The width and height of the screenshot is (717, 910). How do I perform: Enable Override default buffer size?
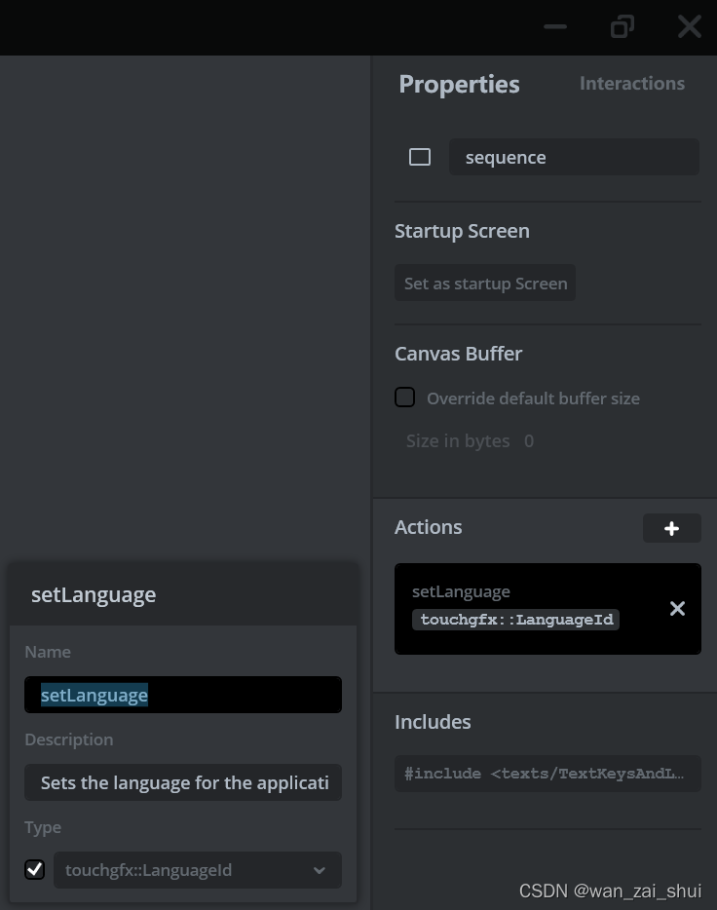405,398
